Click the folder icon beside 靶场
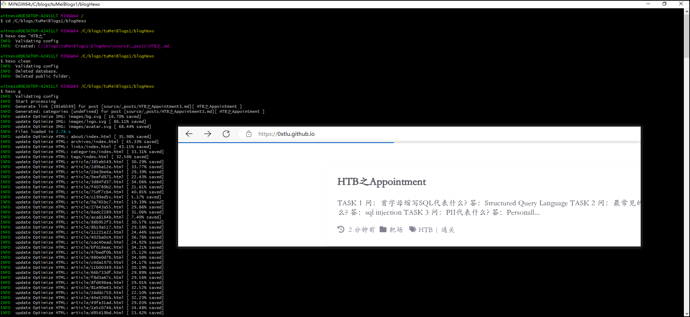 click(x=383, y=229)
